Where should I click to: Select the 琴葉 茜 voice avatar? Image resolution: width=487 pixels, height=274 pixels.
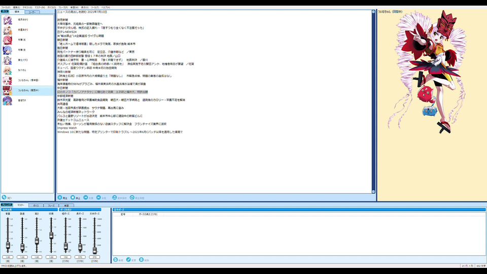click(7, 40)
